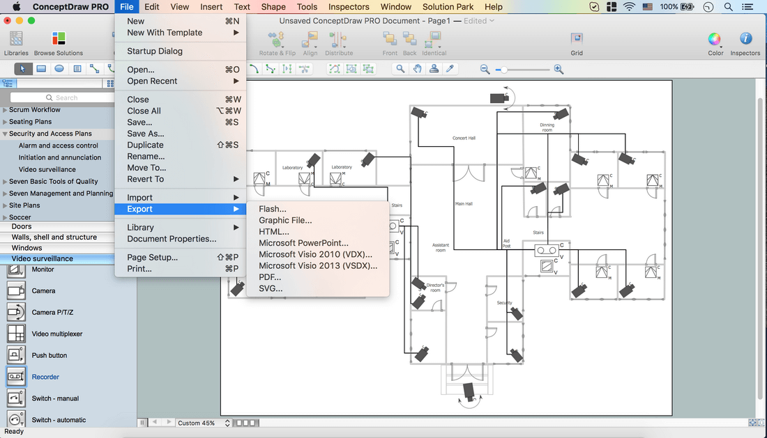The width and height of the screenshot is (767, 438).
Task: Expand the Site Plans library category
Action: coord(6,205)
